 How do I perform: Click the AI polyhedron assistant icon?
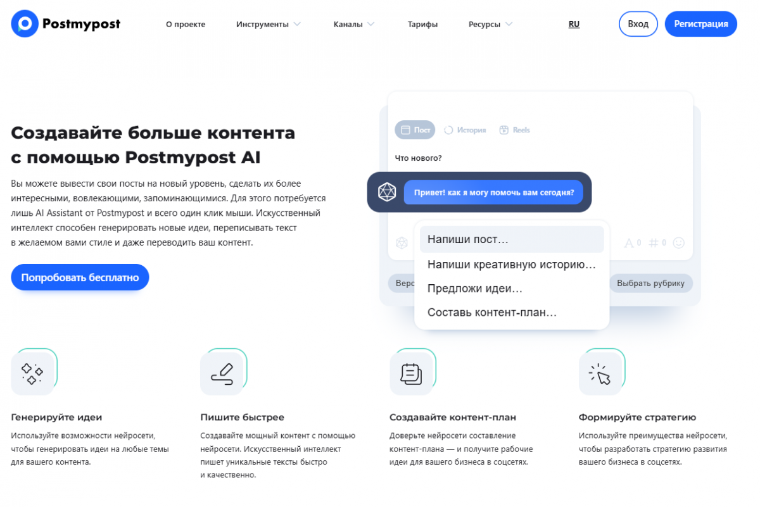pos(387,192)
